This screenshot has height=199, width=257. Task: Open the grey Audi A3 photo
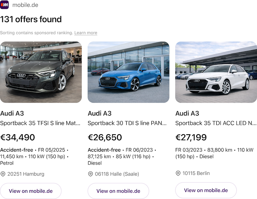pyautogui.click(x=41, y=72)
